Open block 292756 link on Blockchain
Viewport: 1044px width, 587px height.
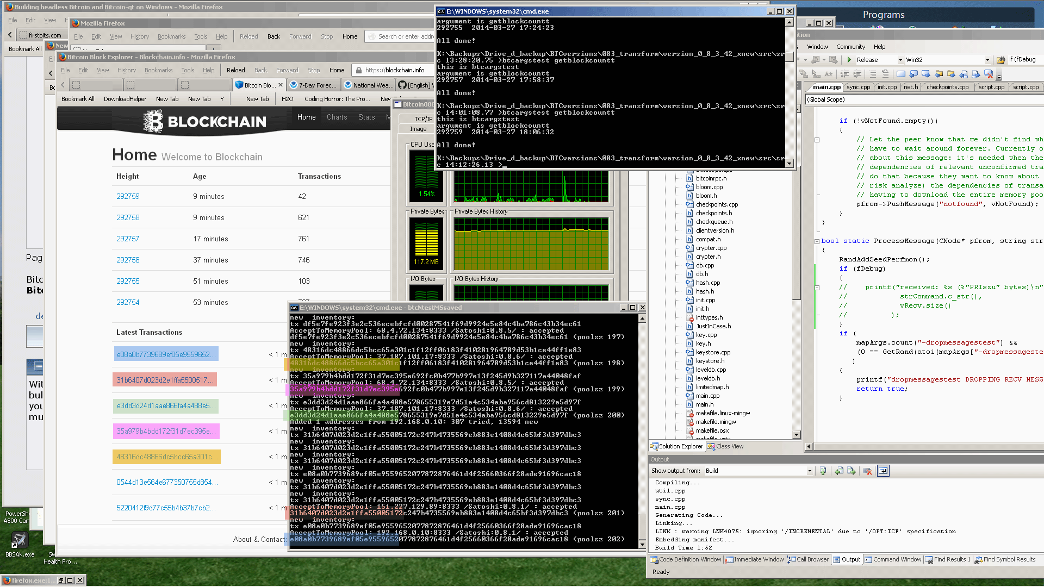tap(128, 260)
